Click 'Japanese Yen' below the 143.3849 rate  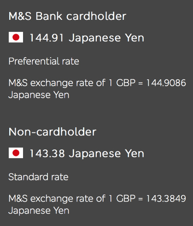(x=39, y=211)
